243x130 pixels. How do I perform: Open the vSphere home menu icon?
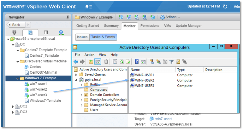88,7
